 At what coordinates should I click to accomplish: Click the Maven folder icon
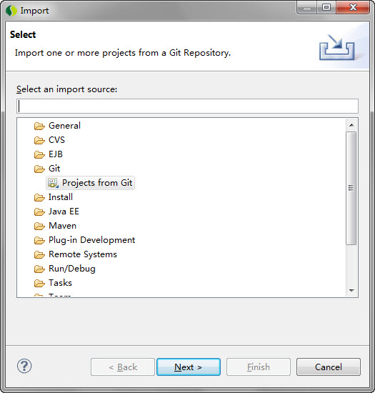39,226
